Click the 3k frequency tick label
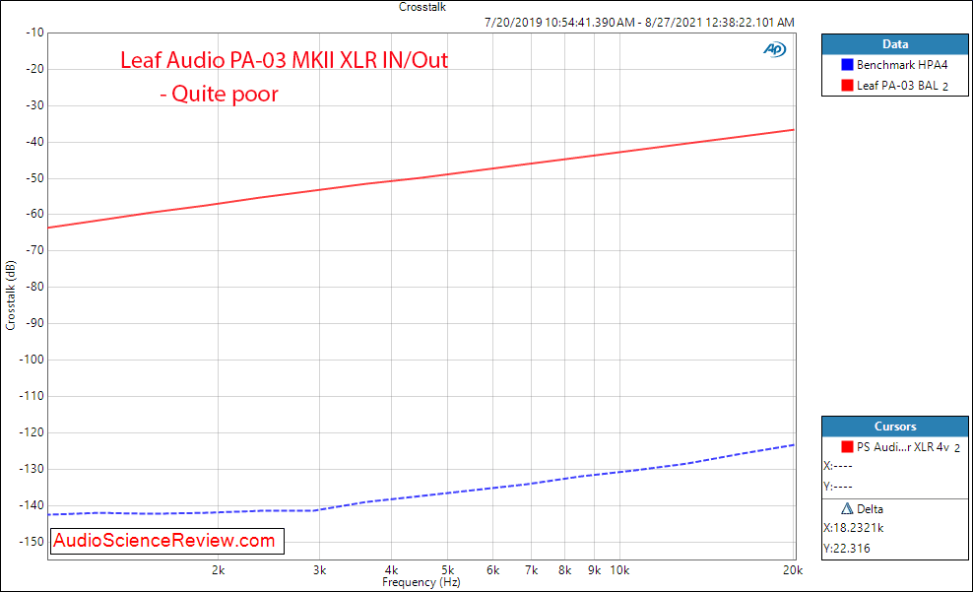973x592 pixels. coord(320,570)
